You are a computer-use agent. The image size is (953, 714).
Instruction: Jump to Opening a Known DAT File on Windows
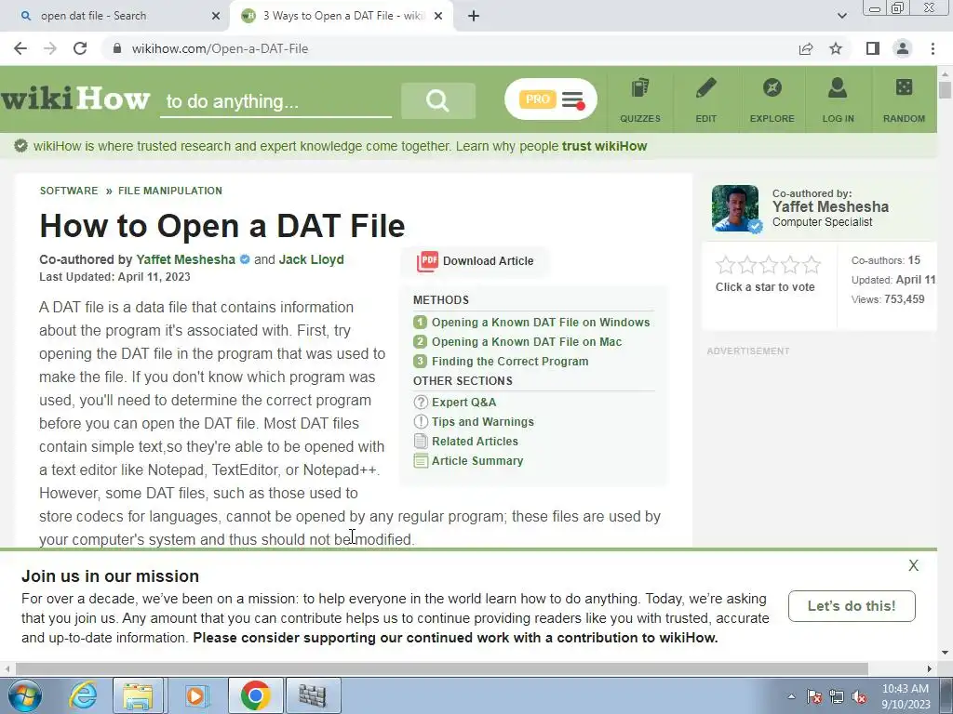tap(541, 323)
